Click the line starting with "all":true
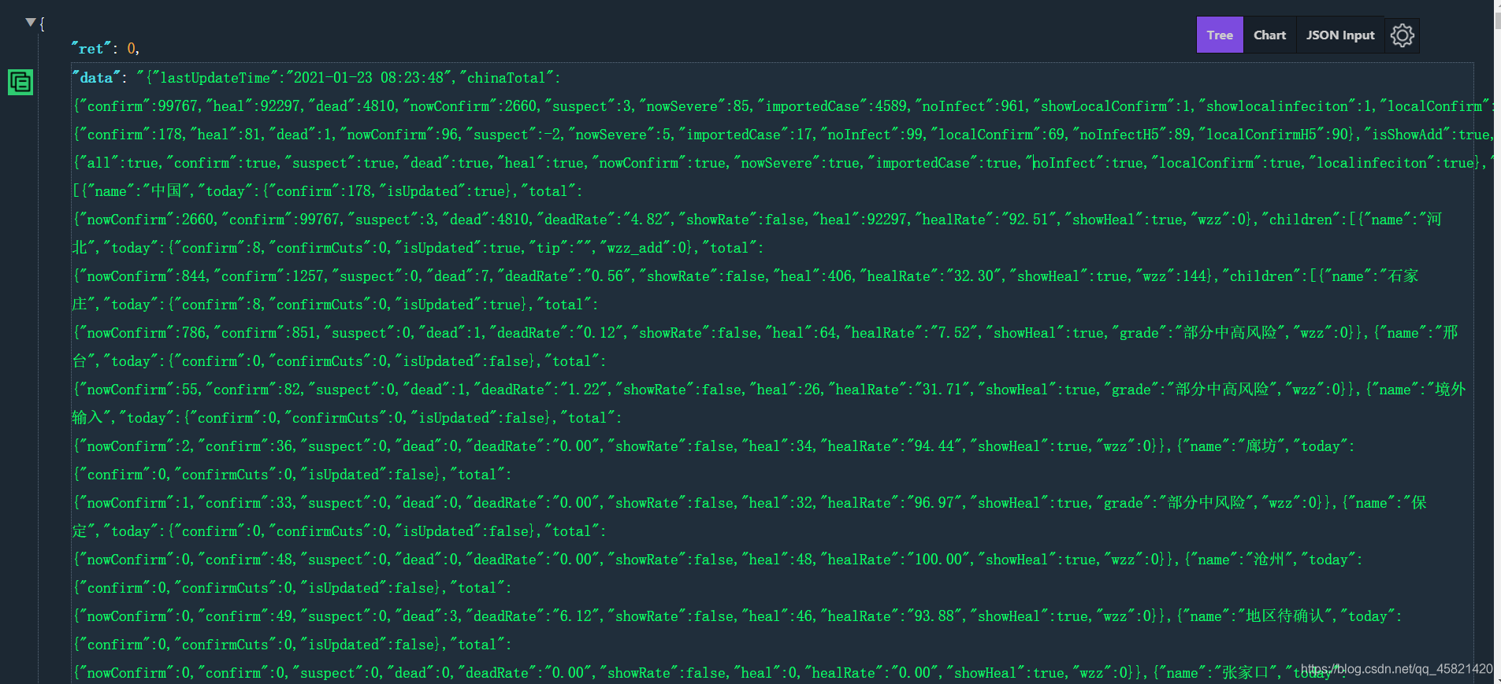This screenshot has height=684, width=1501. click(782, 163)
